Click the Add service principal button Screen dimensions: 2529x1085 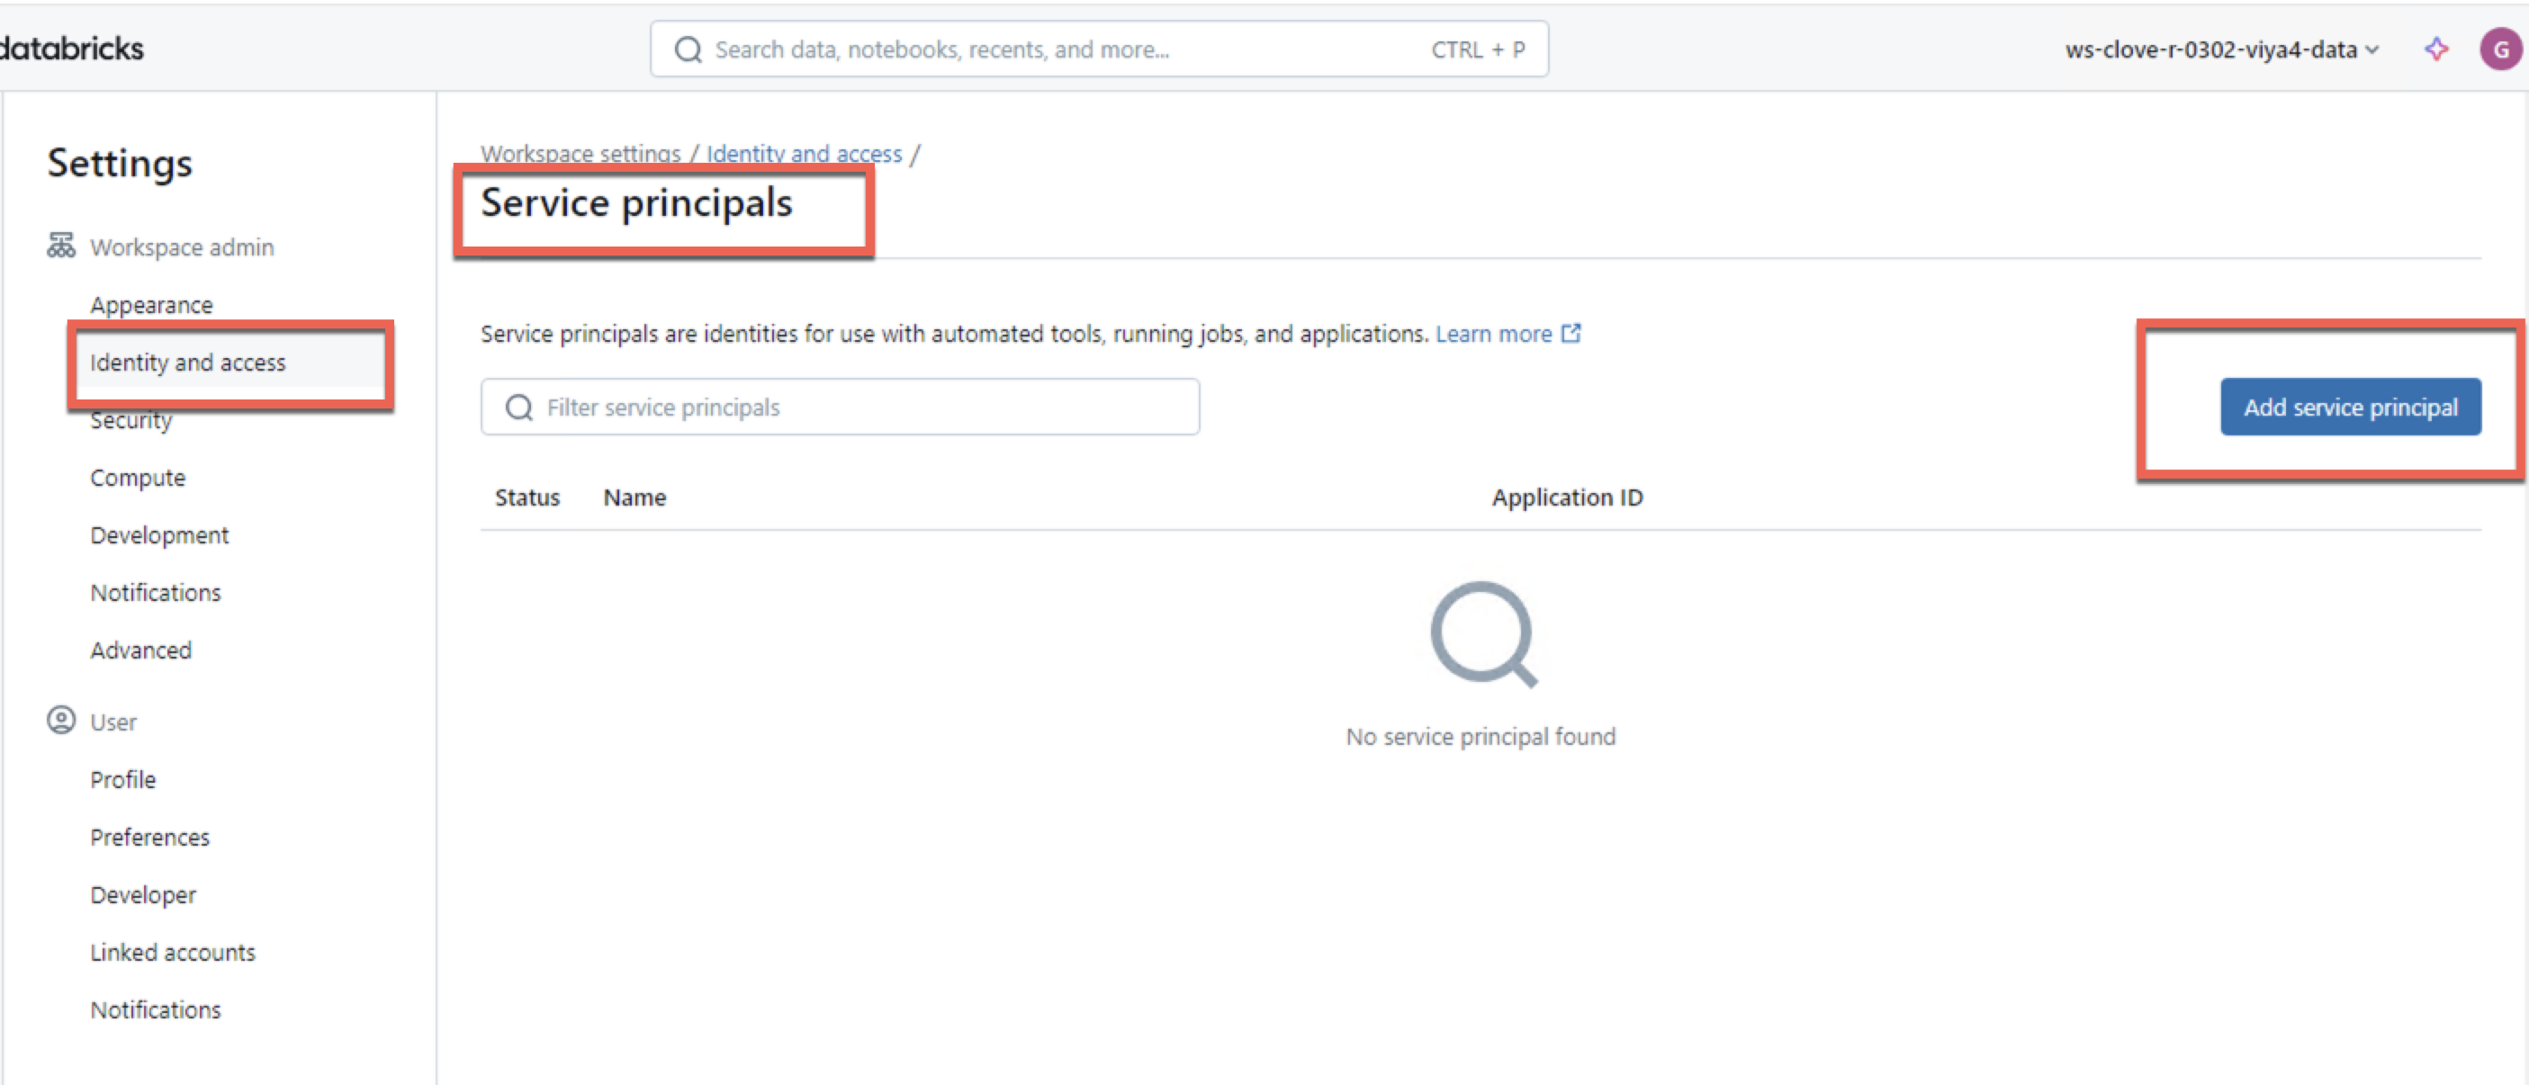2350,406
